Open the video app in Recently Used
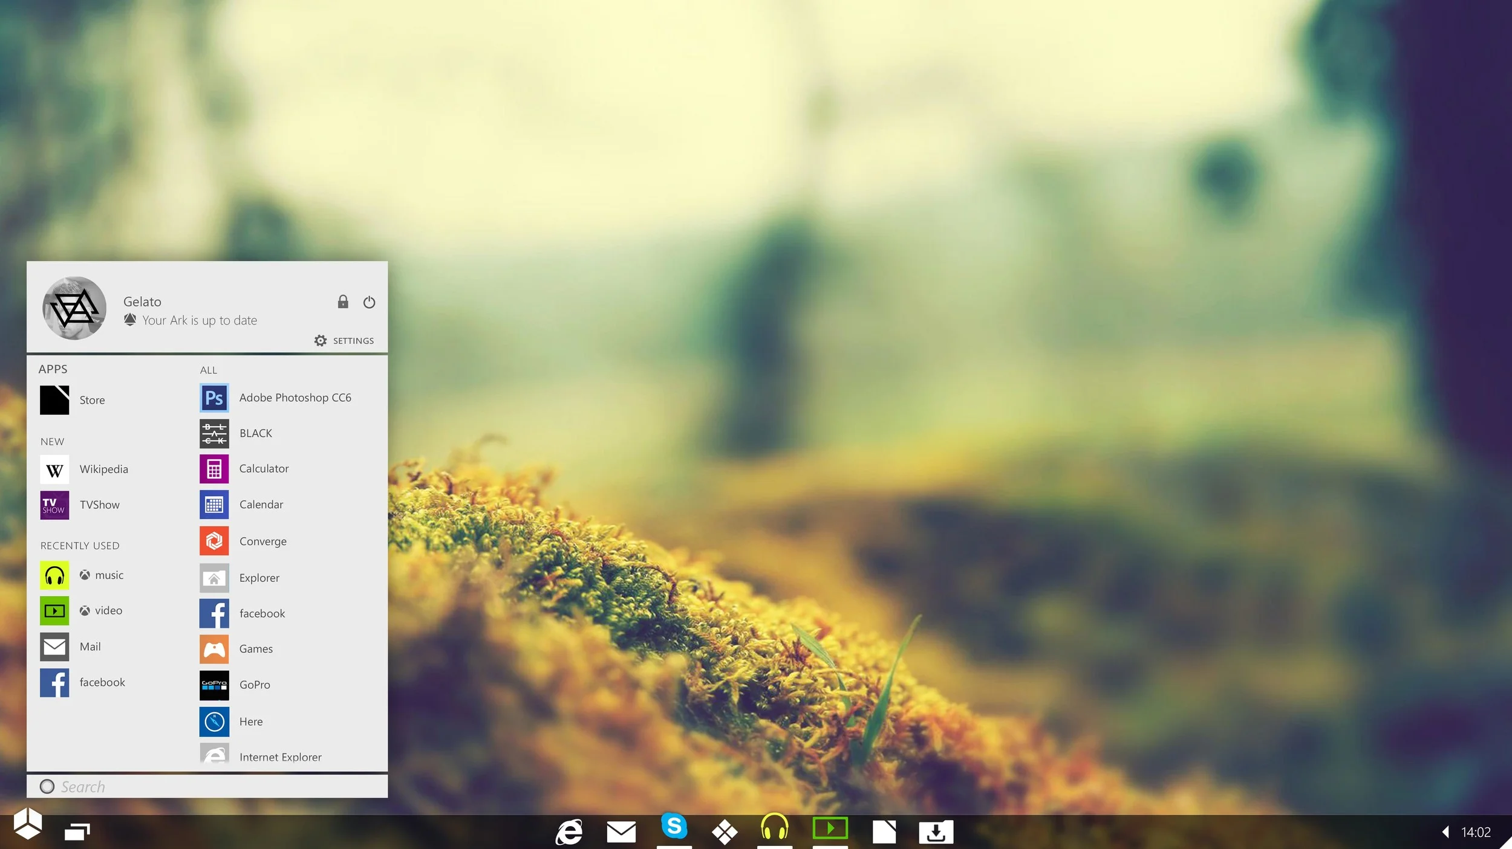This screenshot has width=1512, height=849. click(x=54, y=611)
